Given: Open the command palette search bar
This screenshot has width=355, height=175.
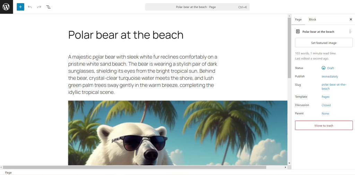Looking at the screenshot, I should (x=197, y=7).
